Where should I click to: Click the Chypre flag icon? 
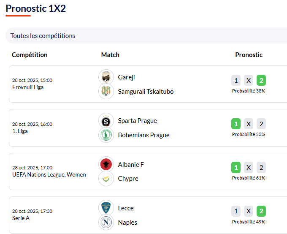106,179
